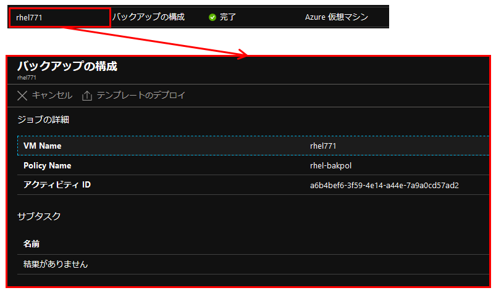496x293 pixels.
Task: Select the rhel771 VM Name value
Action: (x=323, y=146)
